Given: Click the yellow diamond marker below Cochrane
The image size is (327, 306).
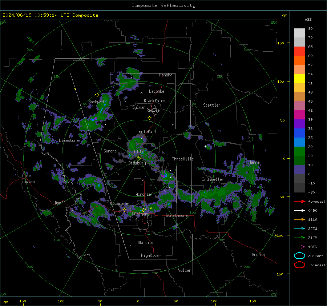Looking at the screenshot, I should click(x=125, y=210).
